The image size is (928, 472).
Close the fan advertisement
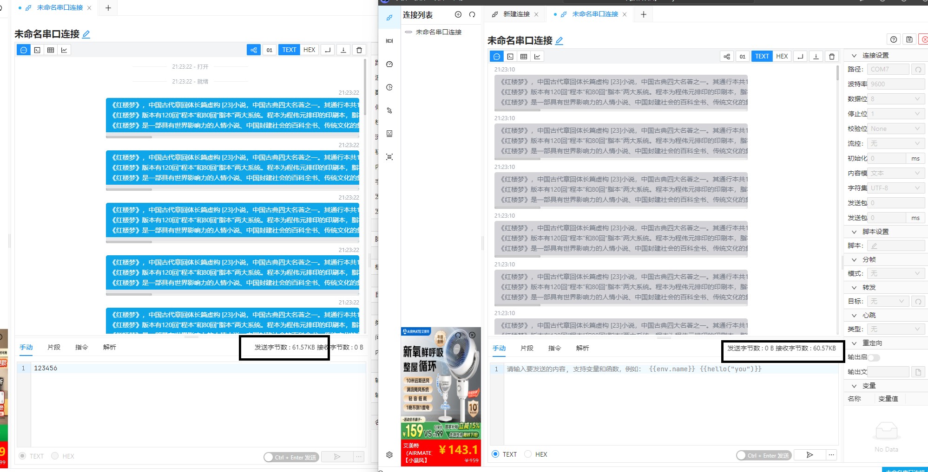click(x=472, y=335)
